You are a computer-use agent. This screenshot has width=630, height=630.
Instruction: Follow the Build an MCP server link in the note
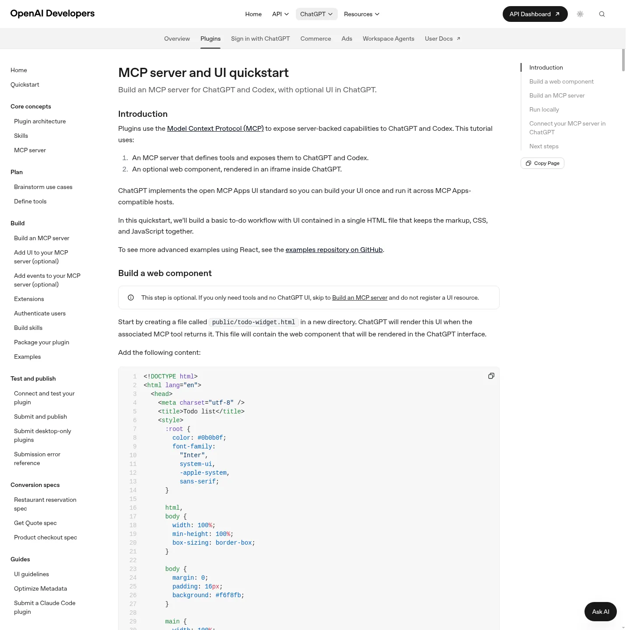tap(360, 297)
